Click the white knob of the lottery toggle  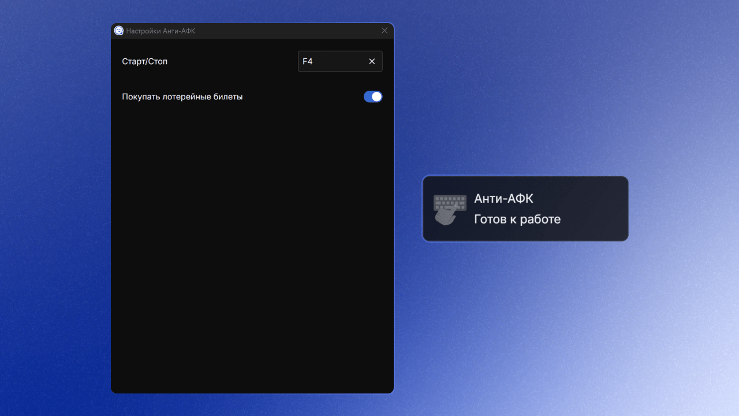(x=376, y=96)
